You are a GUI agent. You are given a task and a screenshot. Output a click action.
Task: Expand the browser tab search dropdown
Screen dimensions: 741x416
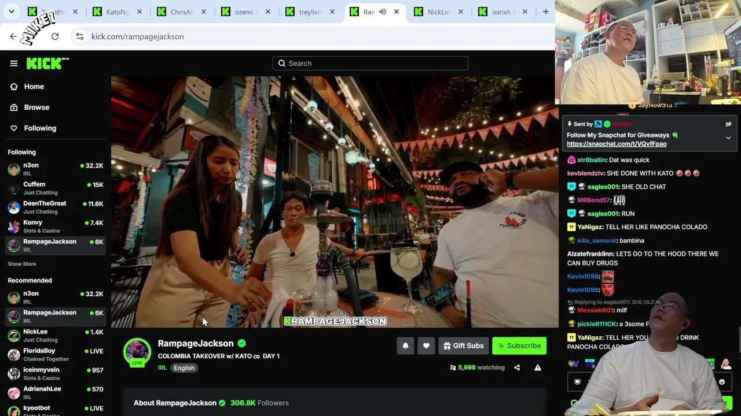tap(11, 12)
